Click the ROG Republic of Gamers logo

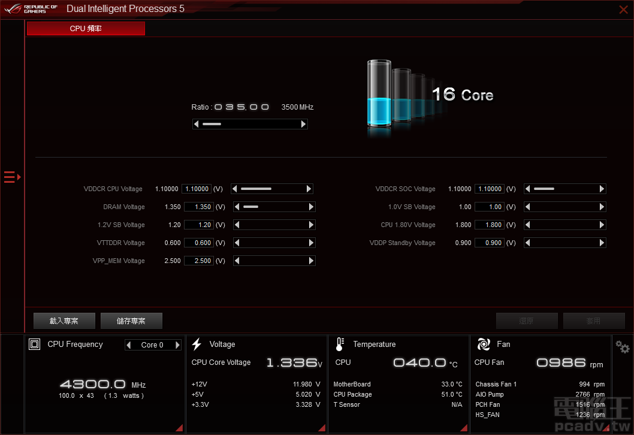29,8
